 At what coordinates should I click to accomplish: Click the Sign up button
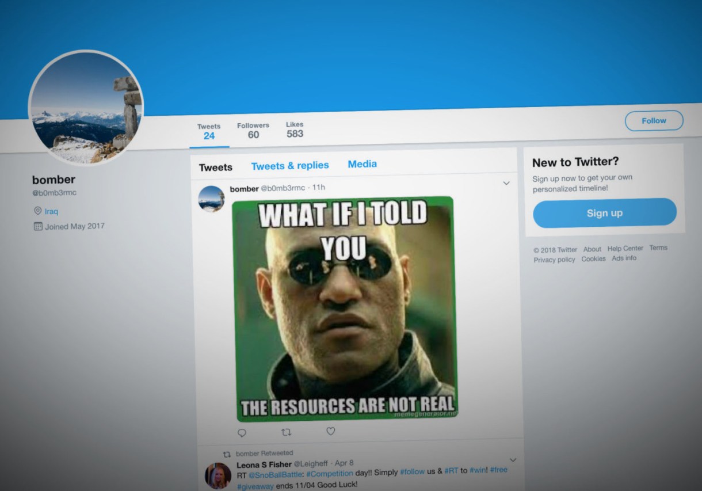point(605,213)
